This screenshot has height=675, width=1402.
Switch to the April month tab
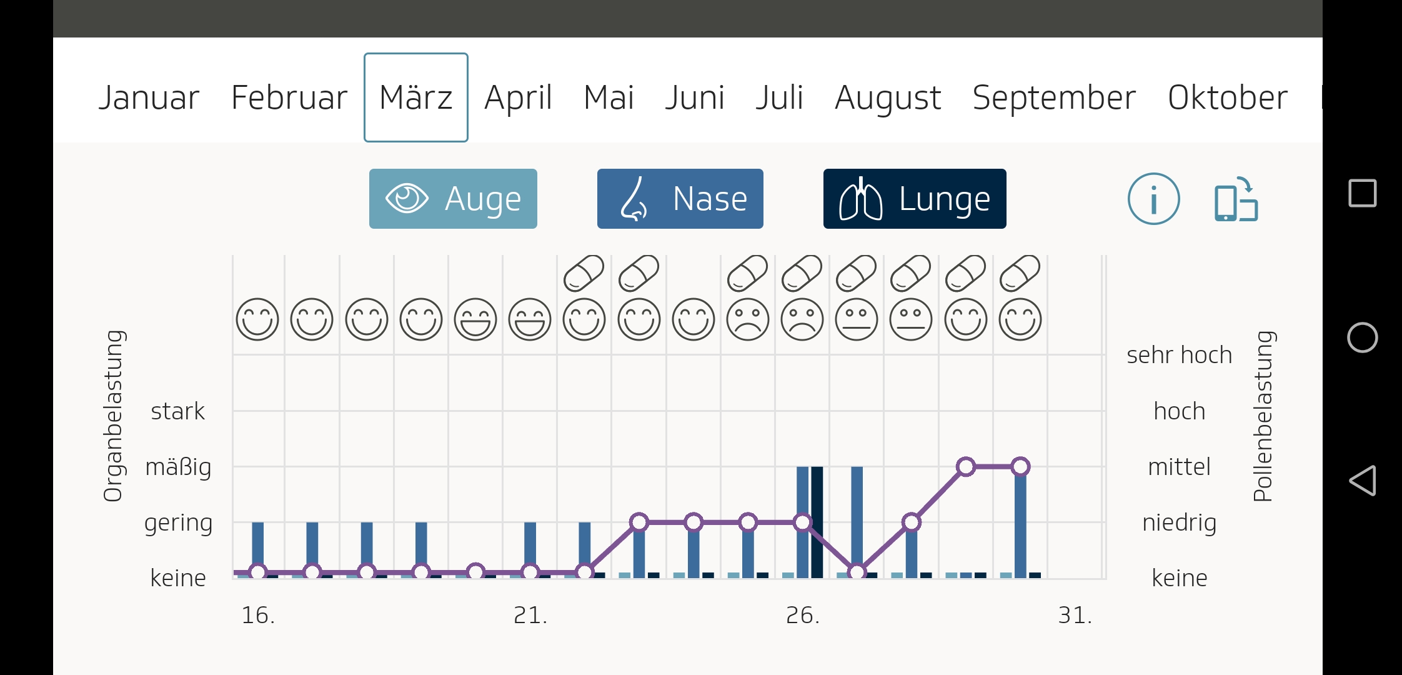point(518,98)
